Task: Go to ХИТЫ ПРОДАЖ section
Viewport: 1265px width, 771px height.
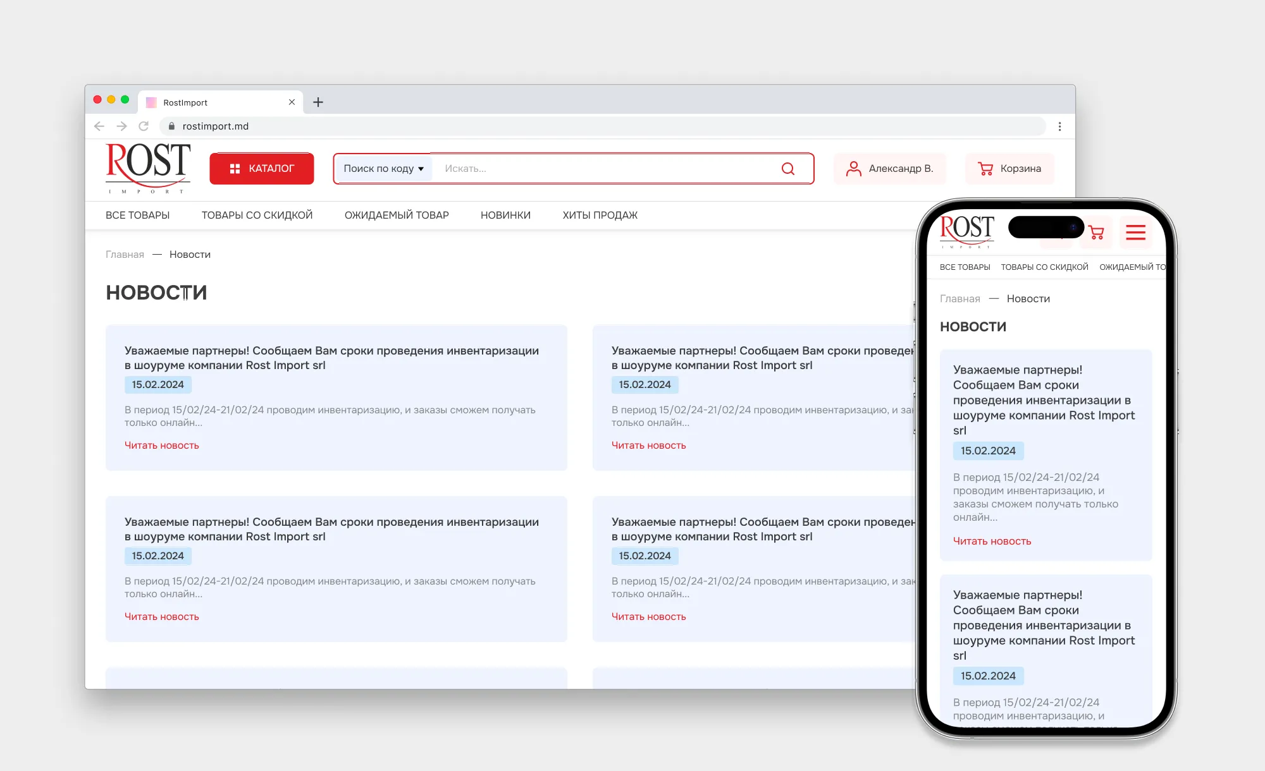Action: tap(600, 216)
